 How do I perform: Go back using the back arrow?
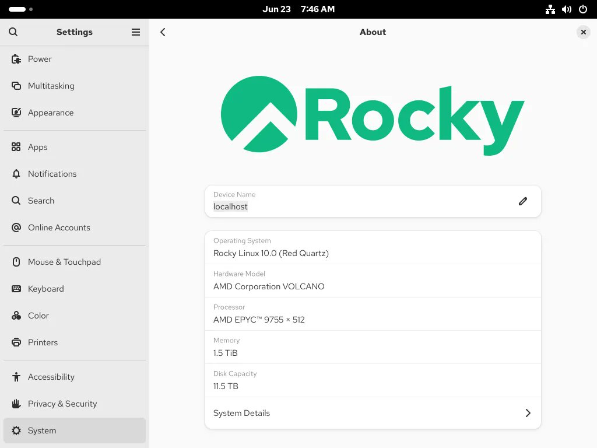(163, 32)
